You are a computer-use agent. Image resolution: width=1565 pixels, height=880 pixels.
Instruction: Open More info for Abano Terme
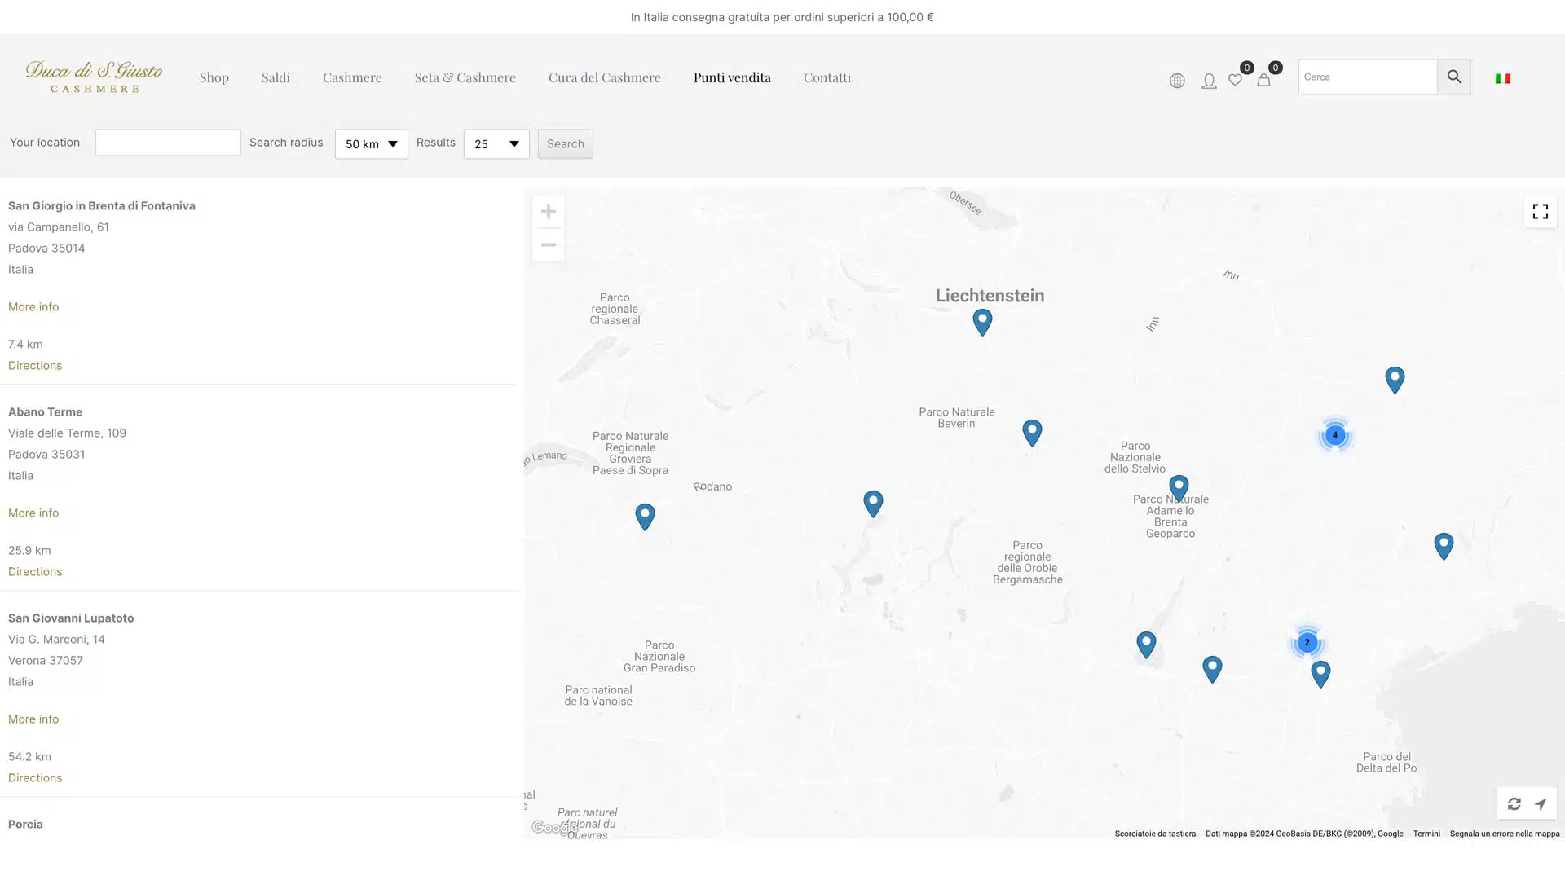pyautogui.click(x=33, y=513)
